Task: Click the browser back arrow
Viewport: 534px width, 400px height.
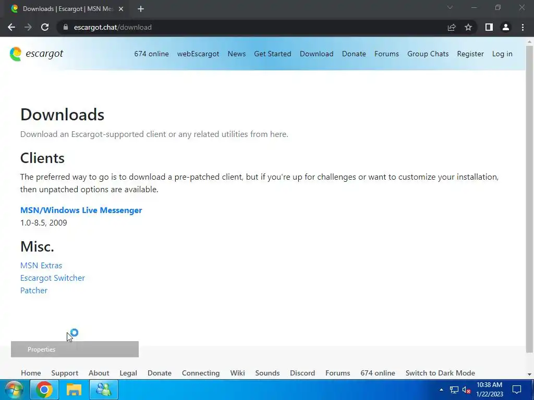Action: 11,27
